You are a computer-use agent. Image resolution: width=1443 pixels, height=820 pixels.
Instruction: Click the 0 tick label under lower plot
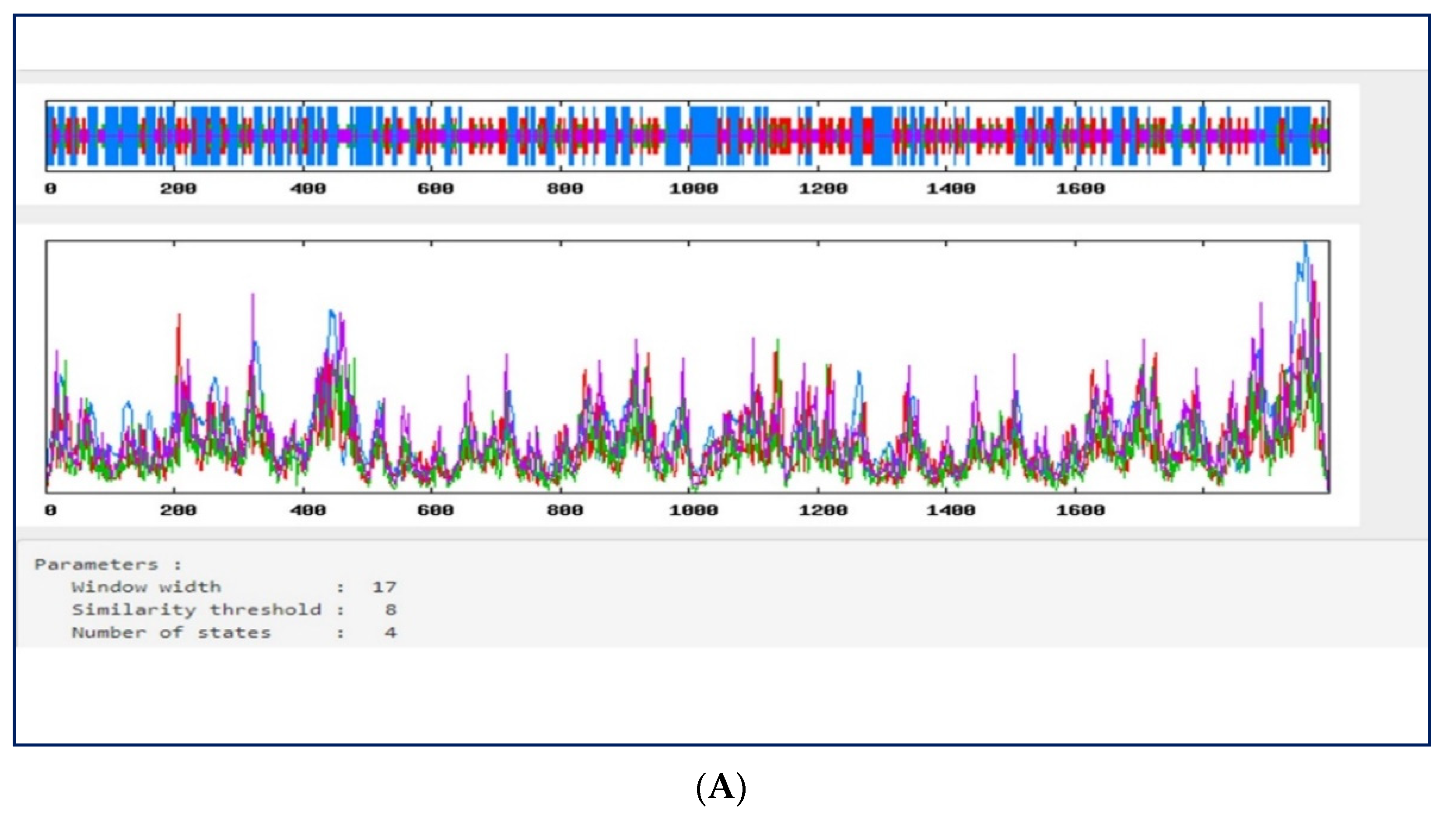pyautogui.click(x=51, y=510)
